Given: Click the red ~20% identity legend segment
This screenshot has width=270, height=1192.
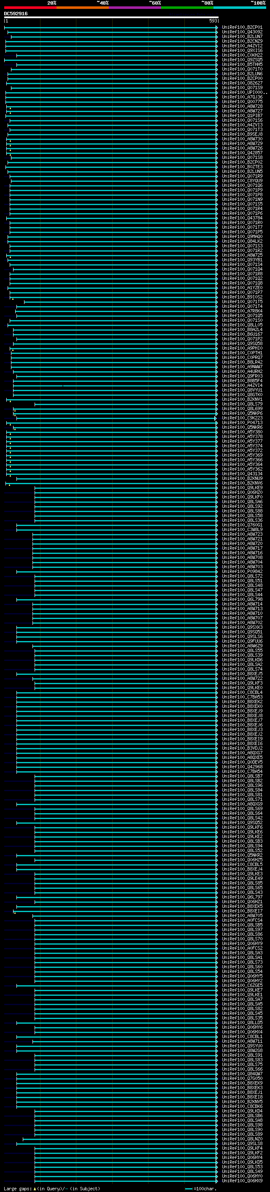Looking at the screenshot, I should 30,8.
